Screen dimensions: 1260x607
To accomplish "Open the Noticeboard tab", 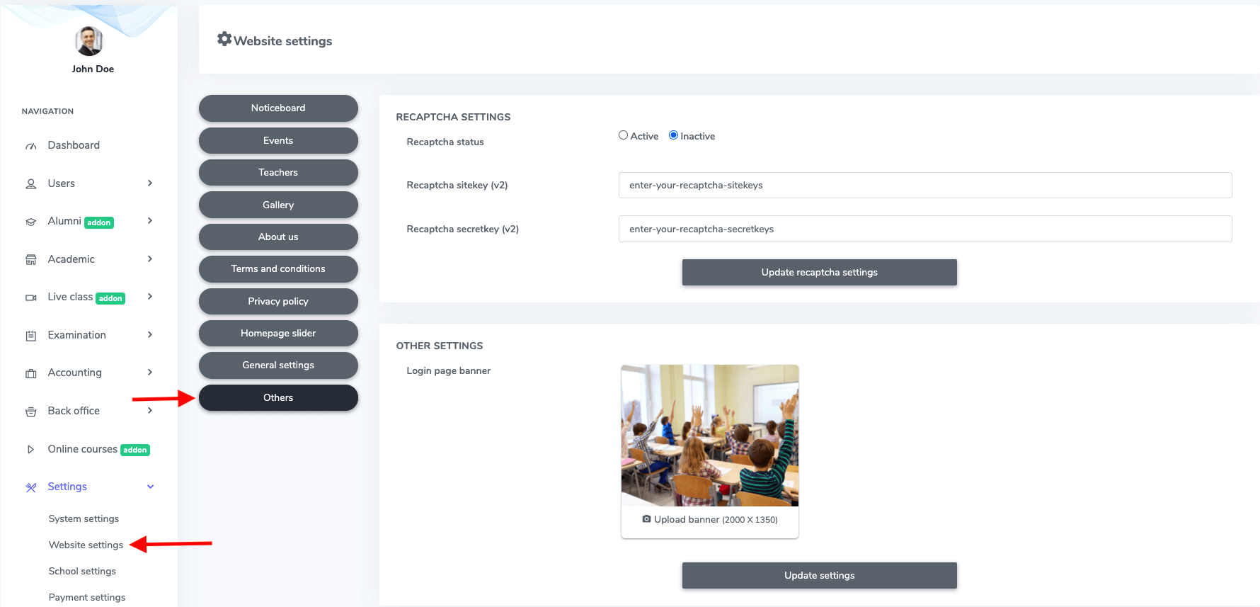I will [x=278, y=108].
